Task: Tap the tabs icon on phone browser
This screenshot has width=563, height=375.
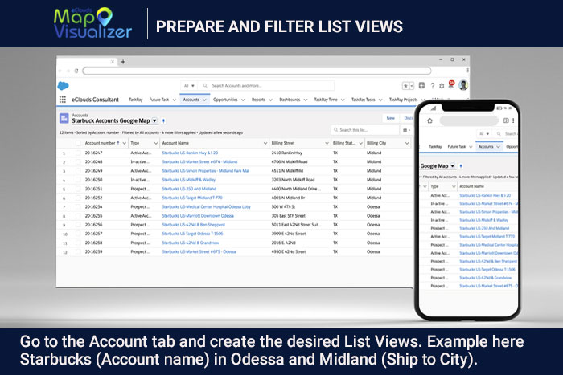Action: click(506, 120)
